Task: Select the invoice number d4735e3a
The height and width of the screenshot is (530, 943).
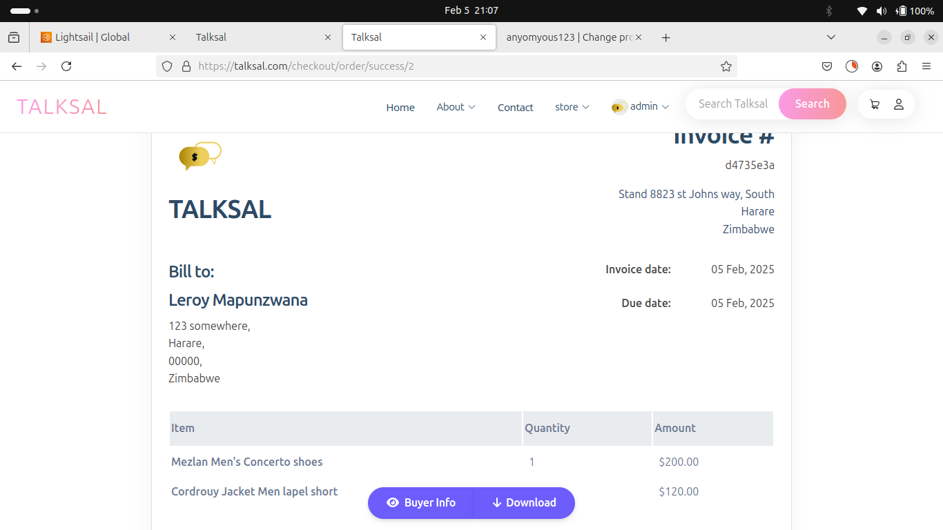Action: click(x=750, y=166)
